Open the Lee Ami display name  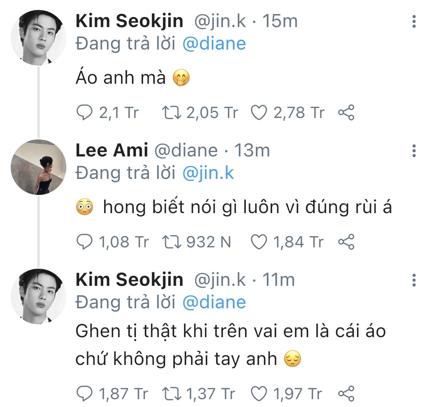coord(112,150)
